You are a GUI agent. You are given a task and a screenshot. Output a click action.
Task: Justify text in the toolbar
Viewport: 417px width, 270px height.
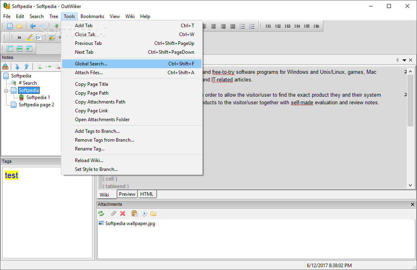[x=232, y=26]
